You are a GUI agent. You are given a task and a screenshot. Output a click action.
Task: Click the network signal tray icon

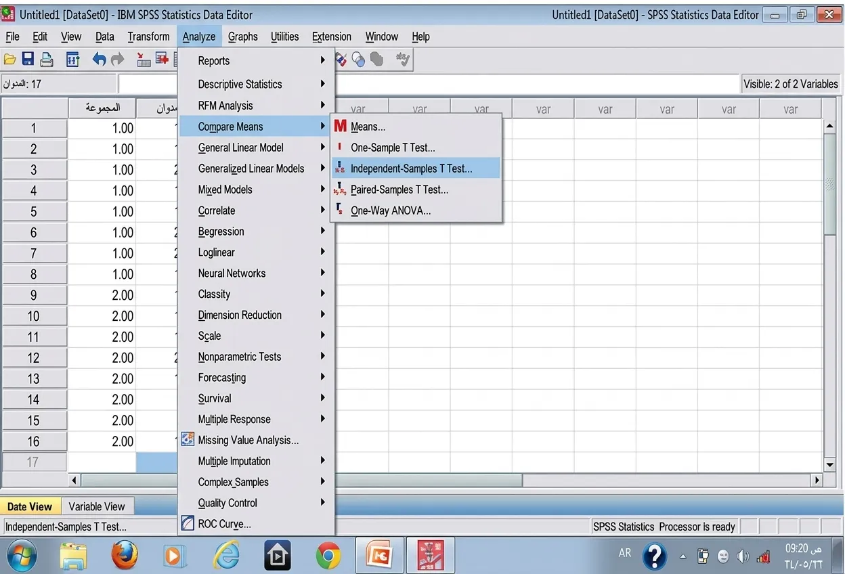763,557
